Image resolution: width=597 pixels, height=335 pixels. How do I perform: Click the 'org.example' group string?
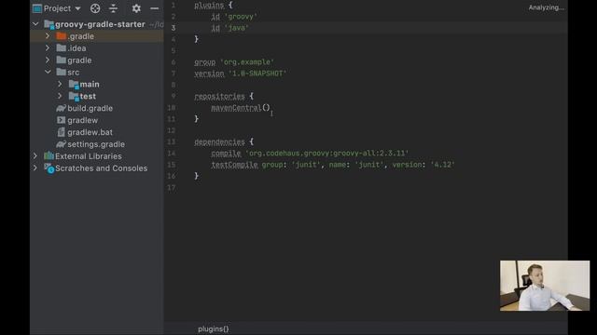click(x=247, y=62)
